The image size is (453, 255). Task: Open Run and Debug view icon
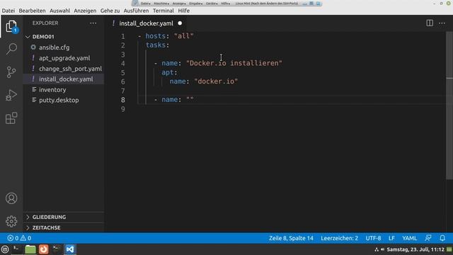coord(11,95)
